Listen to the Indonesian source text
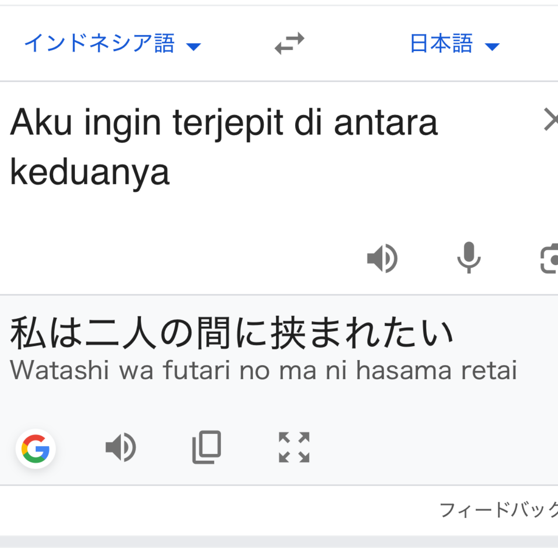Viewport: 558px width, 558px height. (x=382, y=258)
